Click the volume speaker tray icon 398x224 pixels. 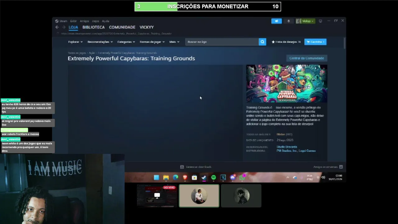pos(323,178)
